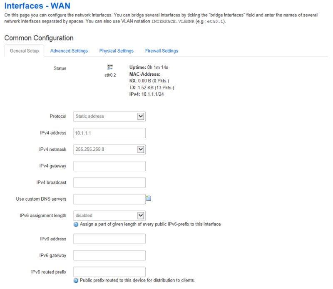Open the IPv6 assignment length dropdown
Screen dimensions: 333x289
109,215
